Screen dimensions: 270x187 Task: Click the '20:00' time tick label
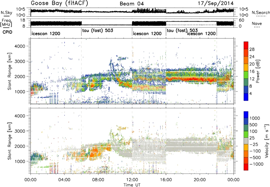click(199, 180)
